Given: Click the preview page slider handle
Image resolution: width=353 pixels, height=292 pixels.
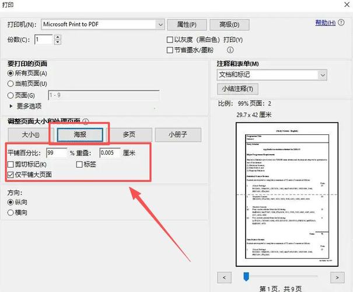Looking at the screenshot, I should coord(246,276).
